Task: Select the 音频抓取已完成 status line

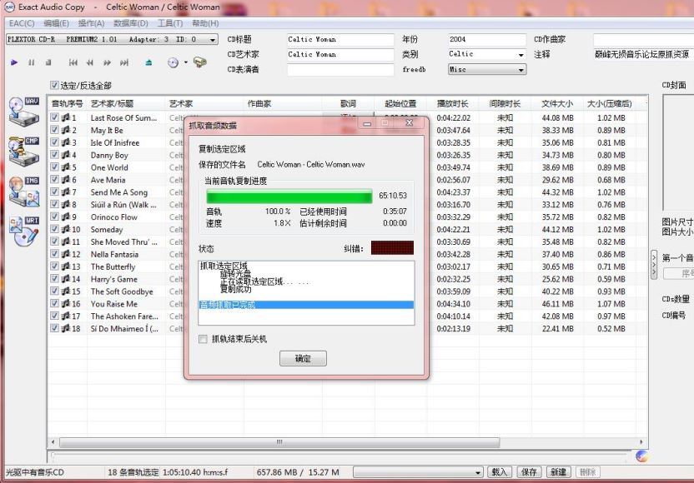Action: click(306, 305)
